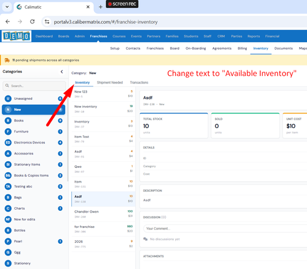Open the Qwe inventory item
Image resolution: width=307 pixels, height=269 pixels.
pyautogui.click(x=103, y=169)
